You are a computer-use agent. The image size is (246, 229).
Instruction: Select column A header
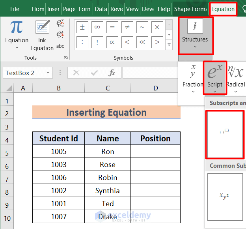point(23,88)
